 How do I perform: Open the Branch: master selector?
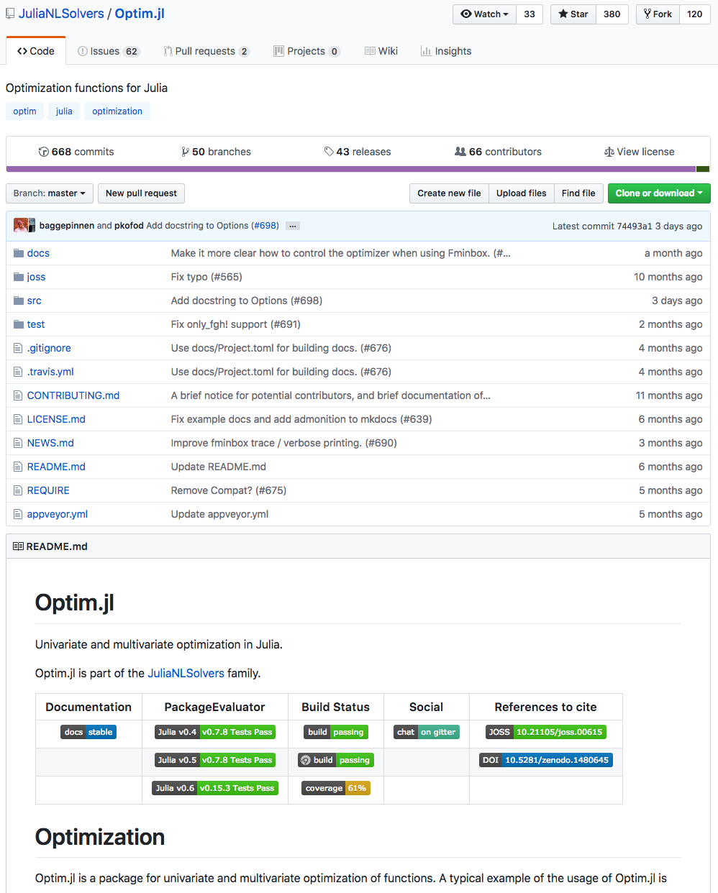50,193
